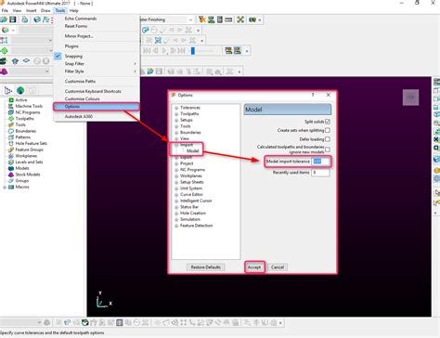
Task: Click the Restore Defaults button
Action: [206, 267]
